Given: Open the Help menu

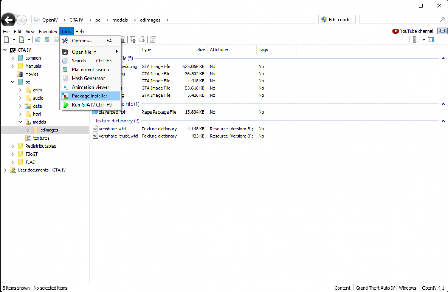Looking at the screenshot, I should click(80, 32).
